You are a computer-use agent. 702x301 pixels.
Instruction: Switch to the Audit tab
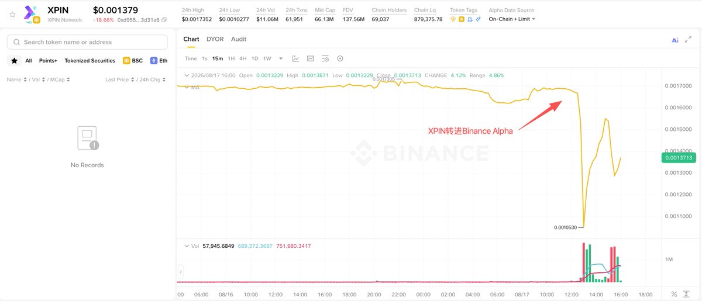[239, 39]
